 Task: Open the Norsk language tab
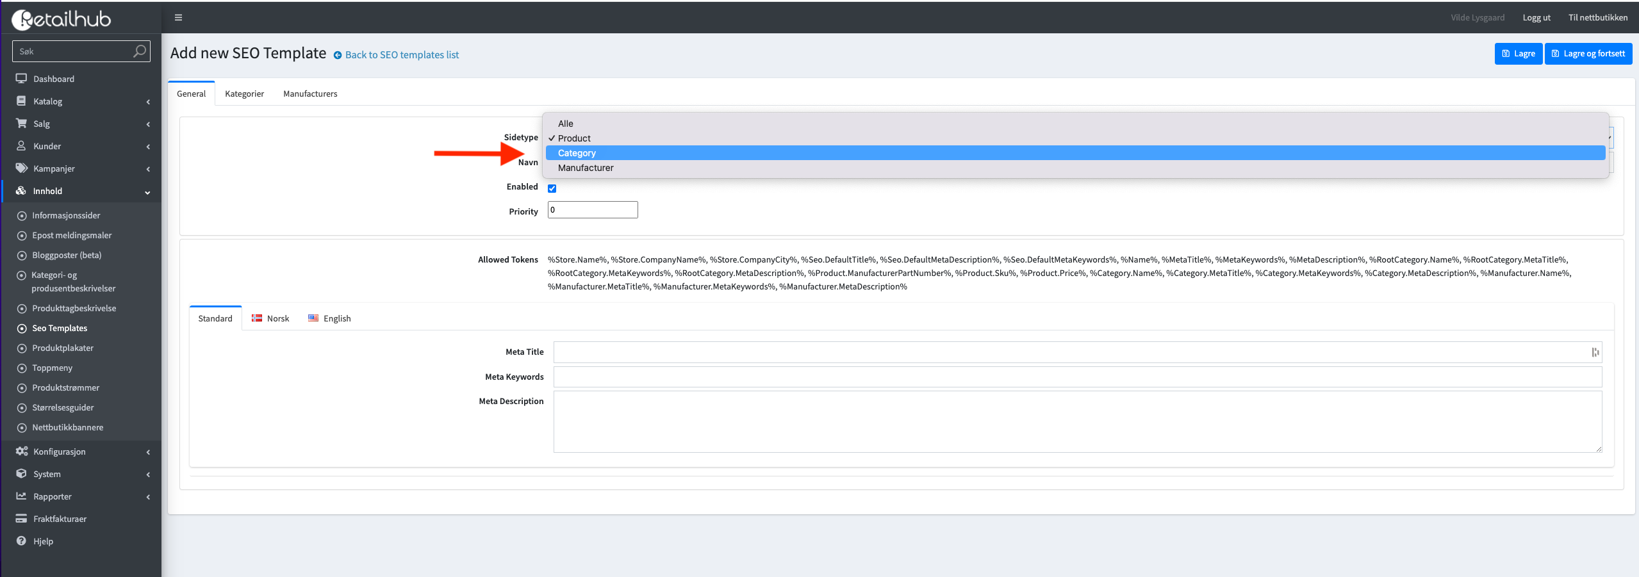point(270,318)
